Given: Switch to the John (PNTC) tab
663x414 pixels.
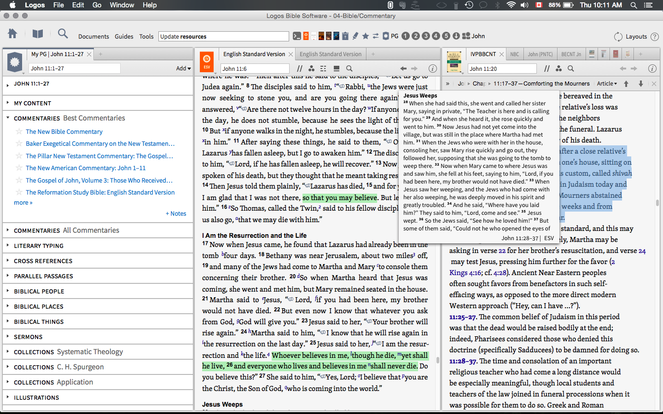Looking at the screenshot, I should [x=540, y=54].
